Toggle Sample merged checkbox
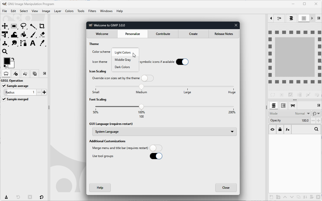The height and width of the screenshot is (201, 322). [4, 99]
